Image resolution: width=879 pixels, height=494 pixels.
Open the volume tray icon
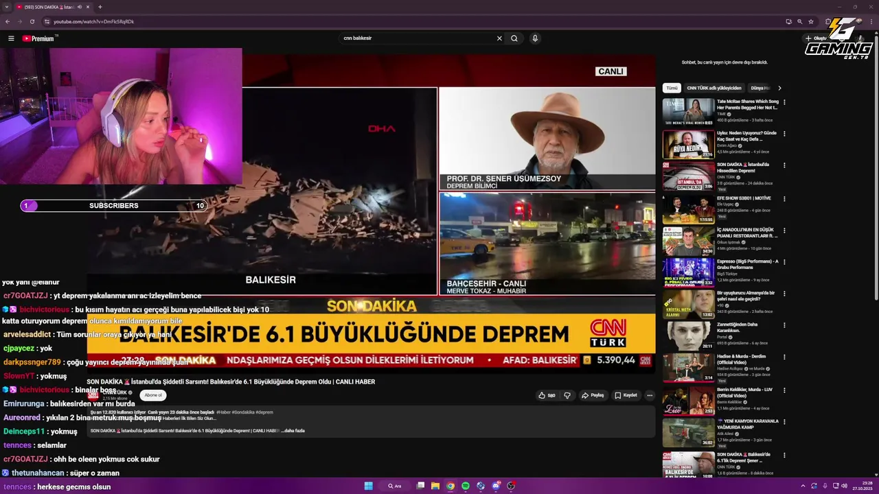pos(844,486)
